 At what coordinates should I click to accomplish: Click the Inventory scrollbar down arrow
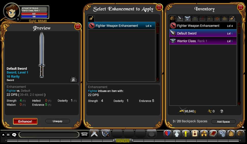coord(239,103)
